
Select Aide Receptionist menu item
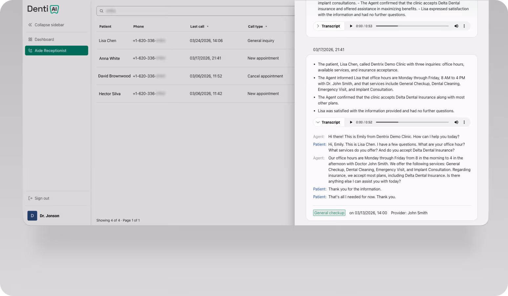pyautogui.click(x=56, y=51)
